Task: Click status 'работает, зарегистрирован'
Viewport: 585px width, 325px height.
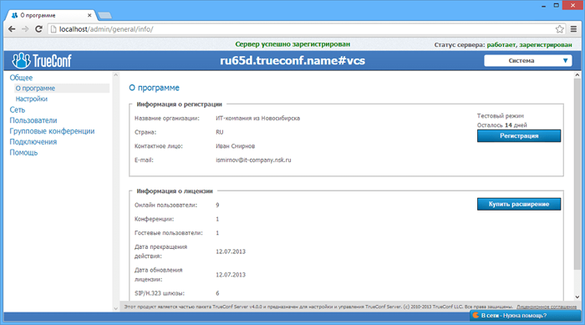Action: coord(529,45)
